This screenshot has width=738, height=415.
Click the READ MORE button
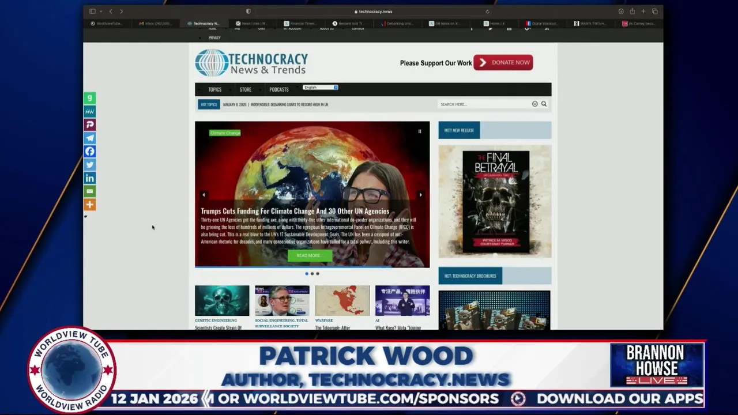pyautogui.click(x=310, y=255)
